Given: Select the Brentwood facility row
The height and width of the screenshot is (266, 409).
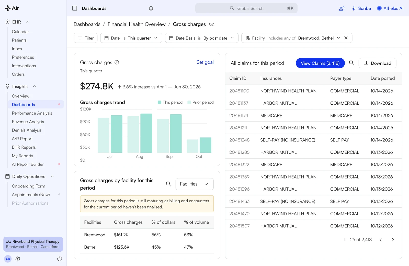Looking at the screenshot, I should tap(147, 235).
